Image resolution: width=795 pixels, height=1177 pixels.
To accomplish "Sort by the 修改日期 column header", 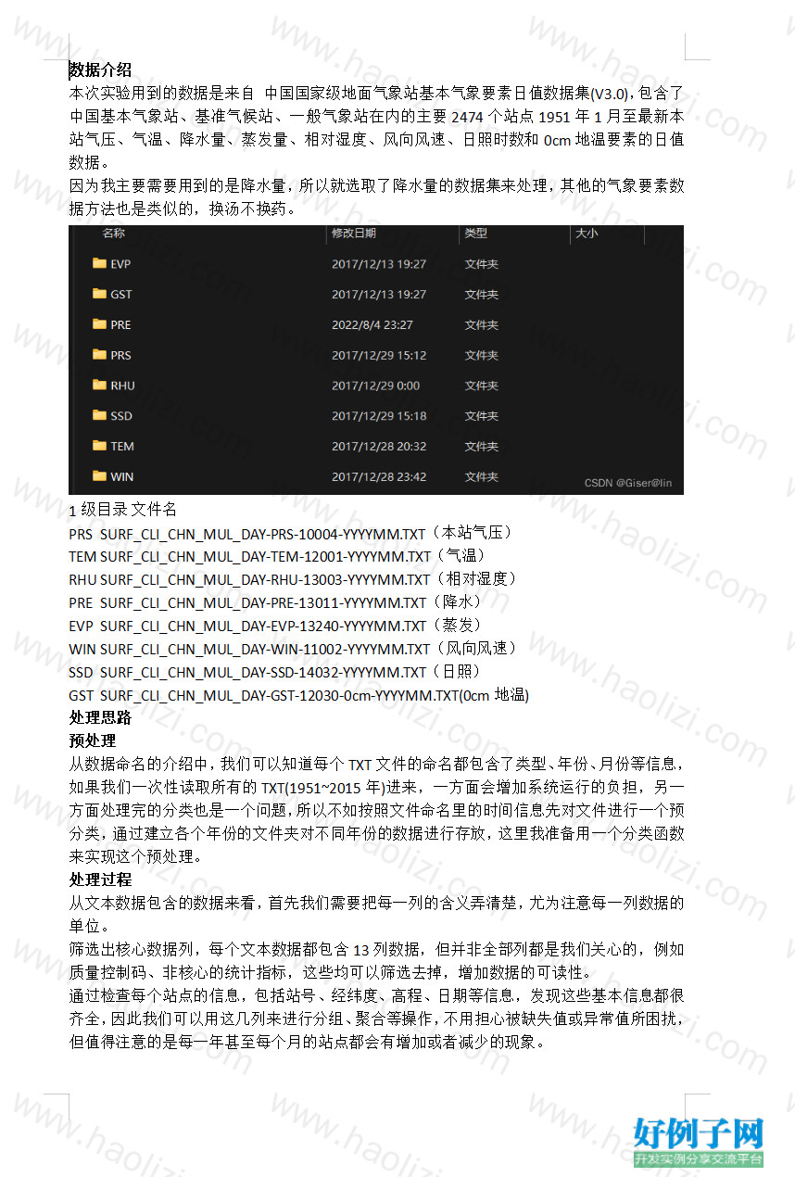I will click(x=354, y=234).
